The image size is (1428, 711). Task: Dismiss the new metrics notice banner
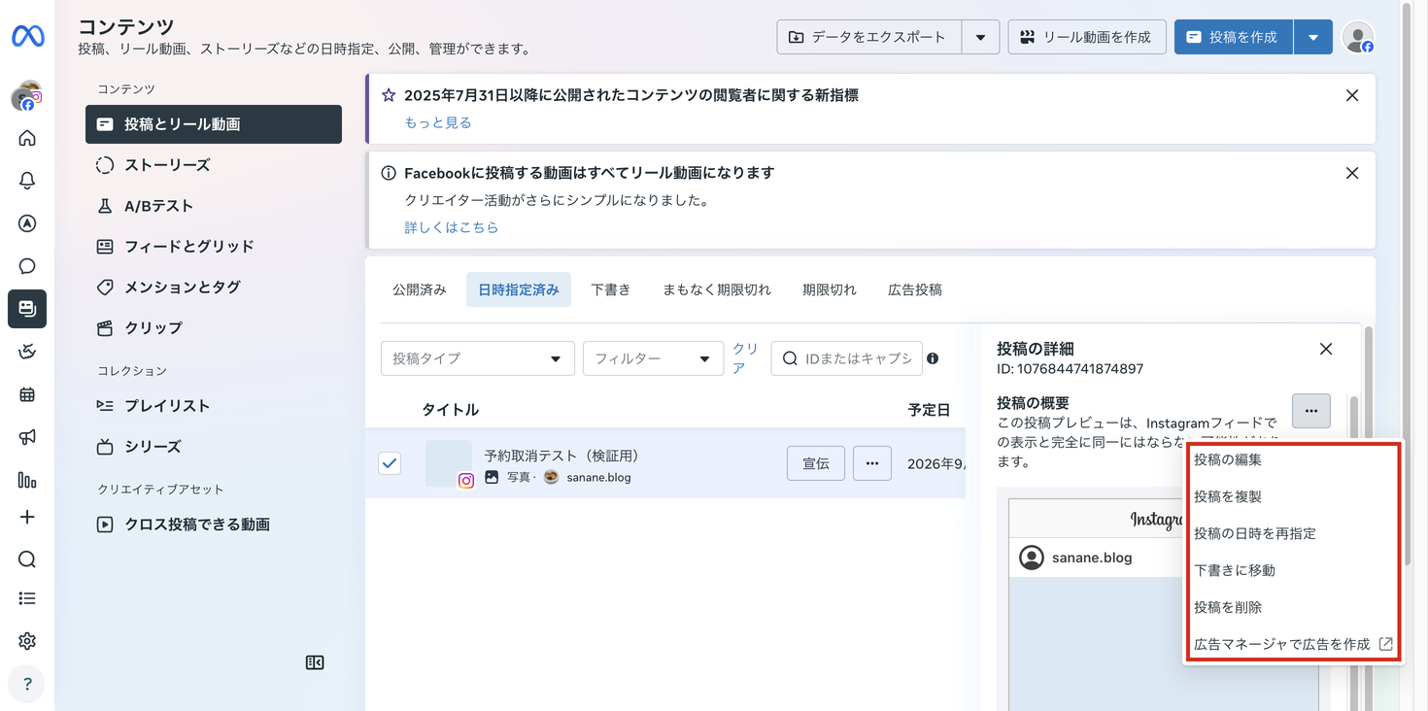pos(1352,95)
